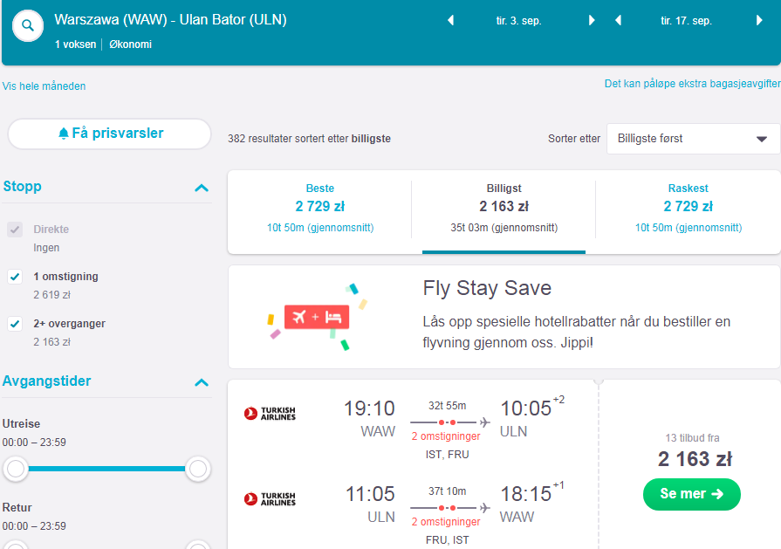781x549 pixels.
Task: Click the Utreise slider right handle
Action: (198, 469)
